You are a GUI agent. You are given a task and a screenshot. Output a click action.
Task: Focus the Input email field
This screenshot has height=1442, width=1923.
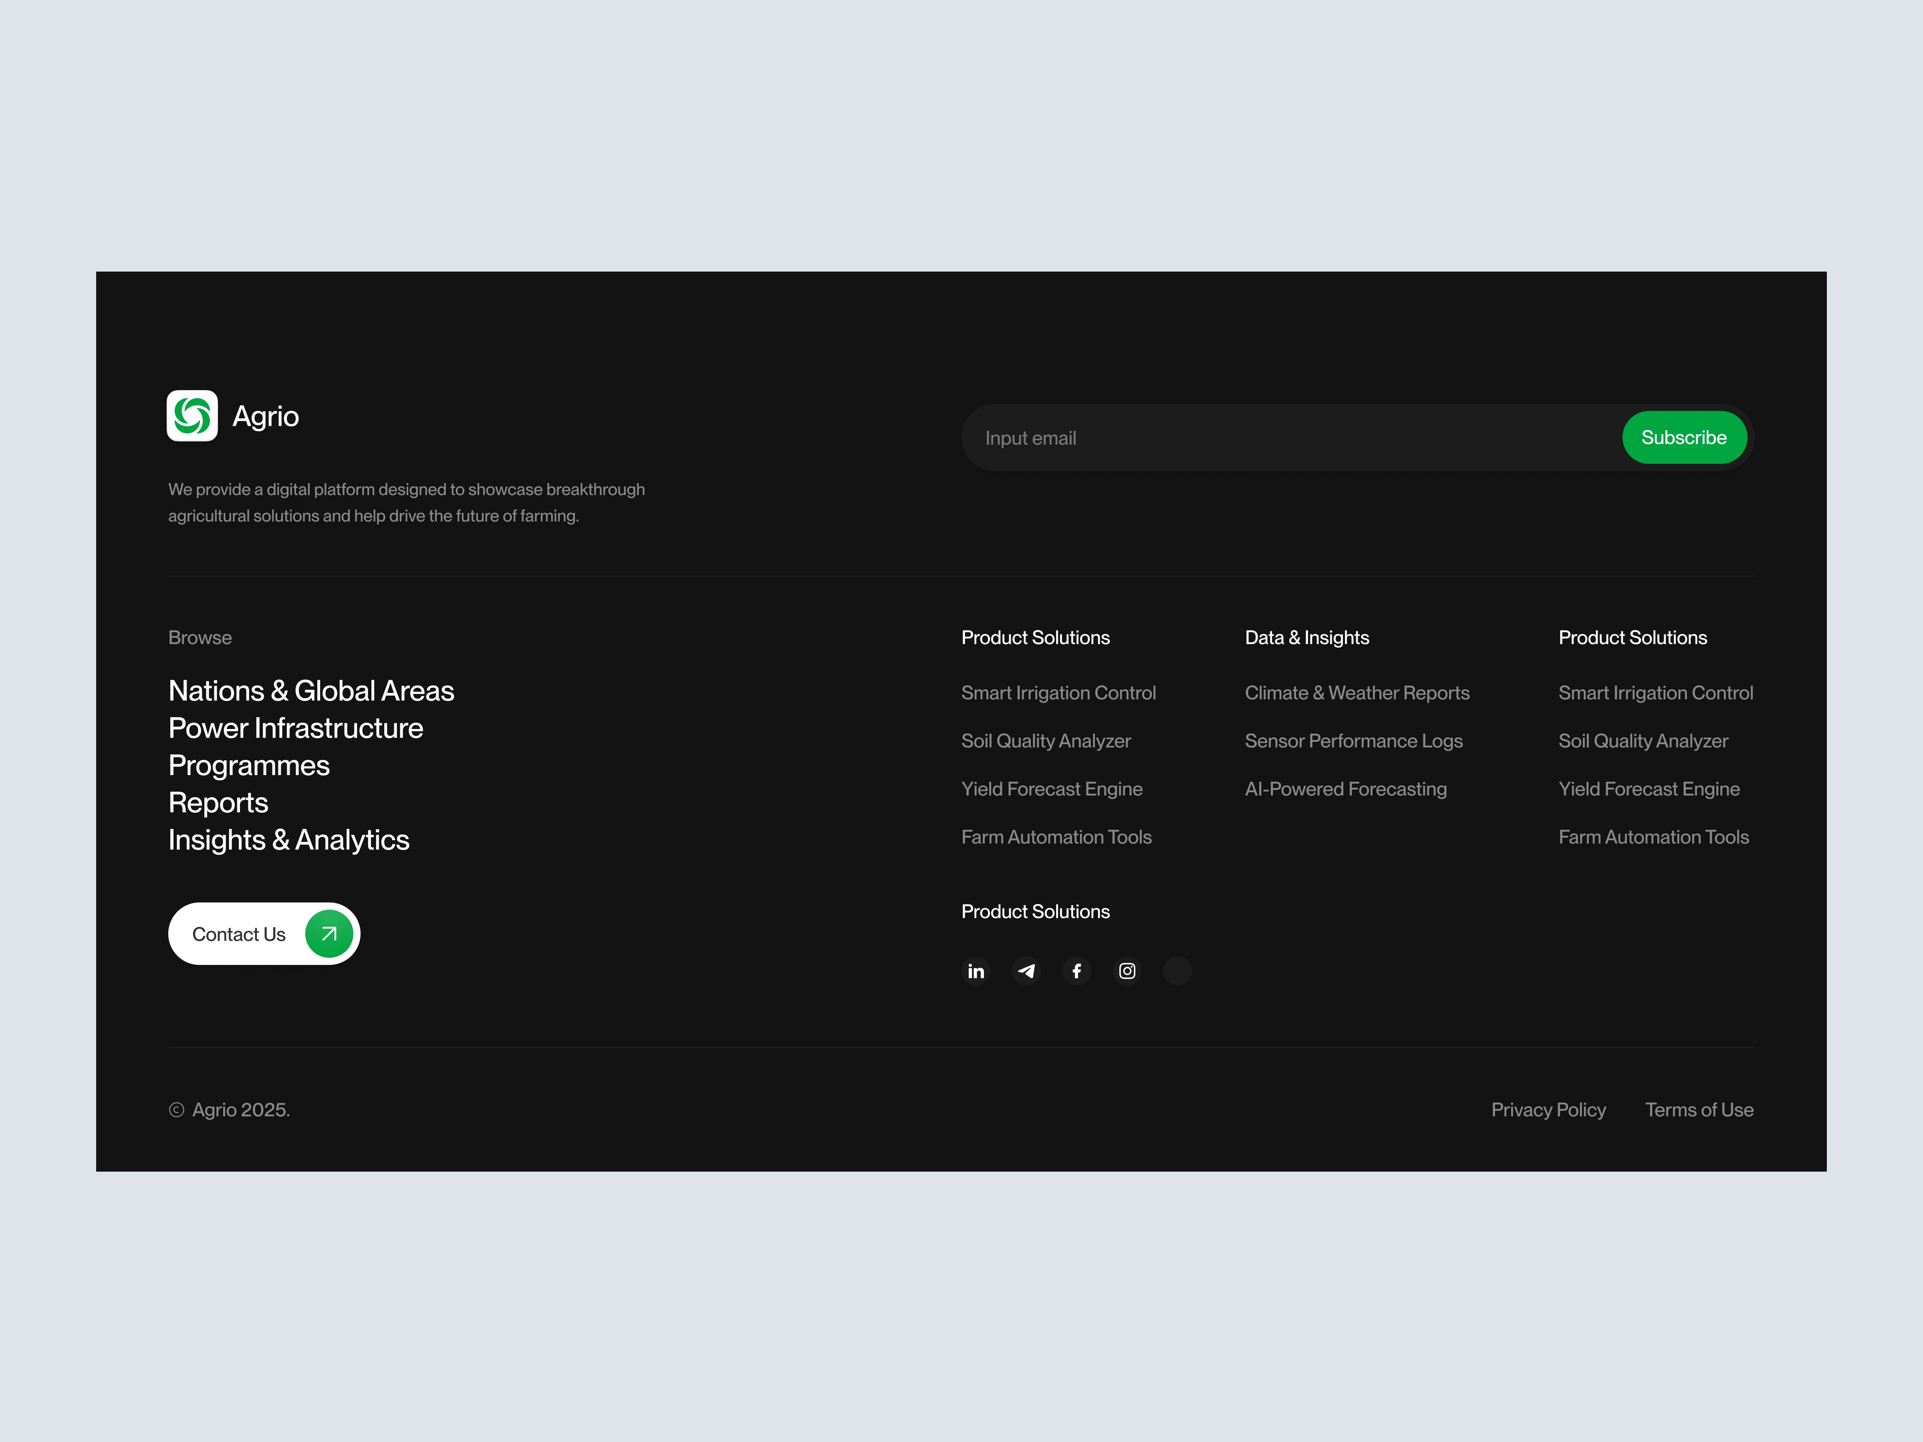[x=1287, y=438]
